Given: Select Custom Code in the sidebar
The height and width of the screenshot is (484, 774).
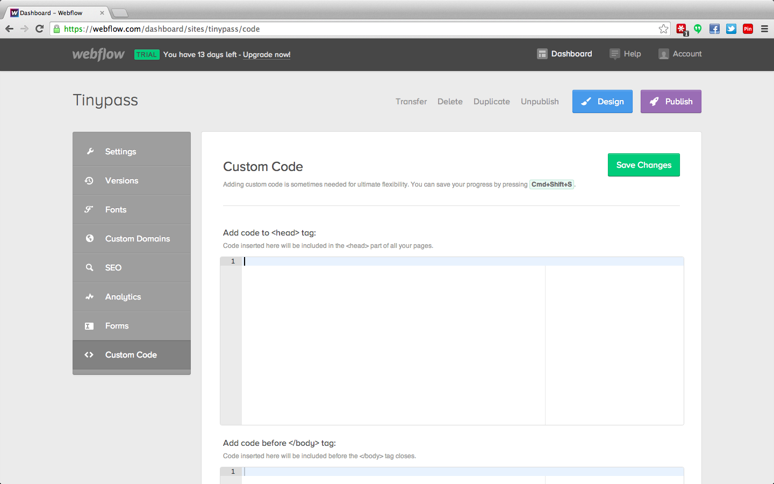Looking at the screenshot, I should [131, 355].
